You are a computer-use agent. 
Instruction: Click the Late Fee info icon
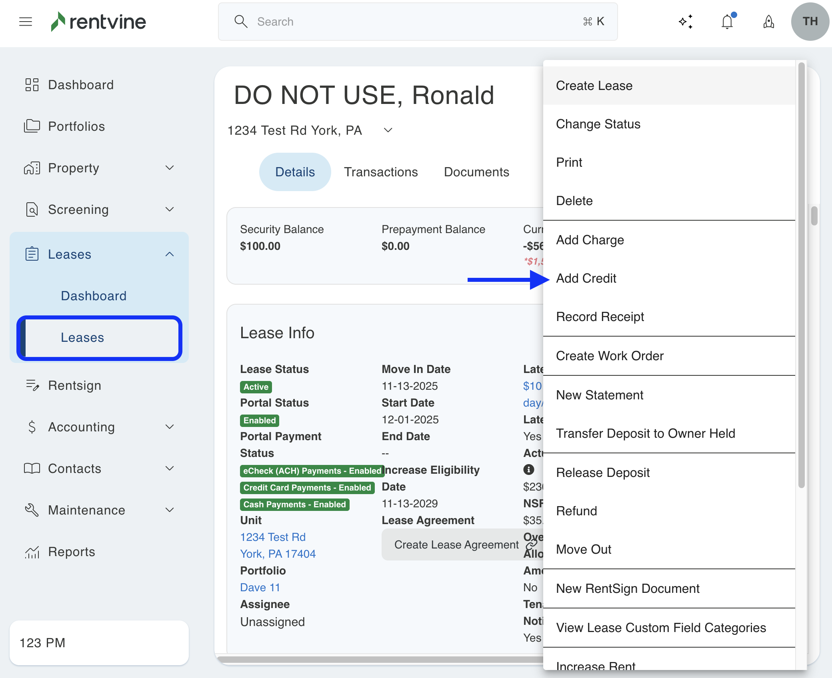(529, 469)
